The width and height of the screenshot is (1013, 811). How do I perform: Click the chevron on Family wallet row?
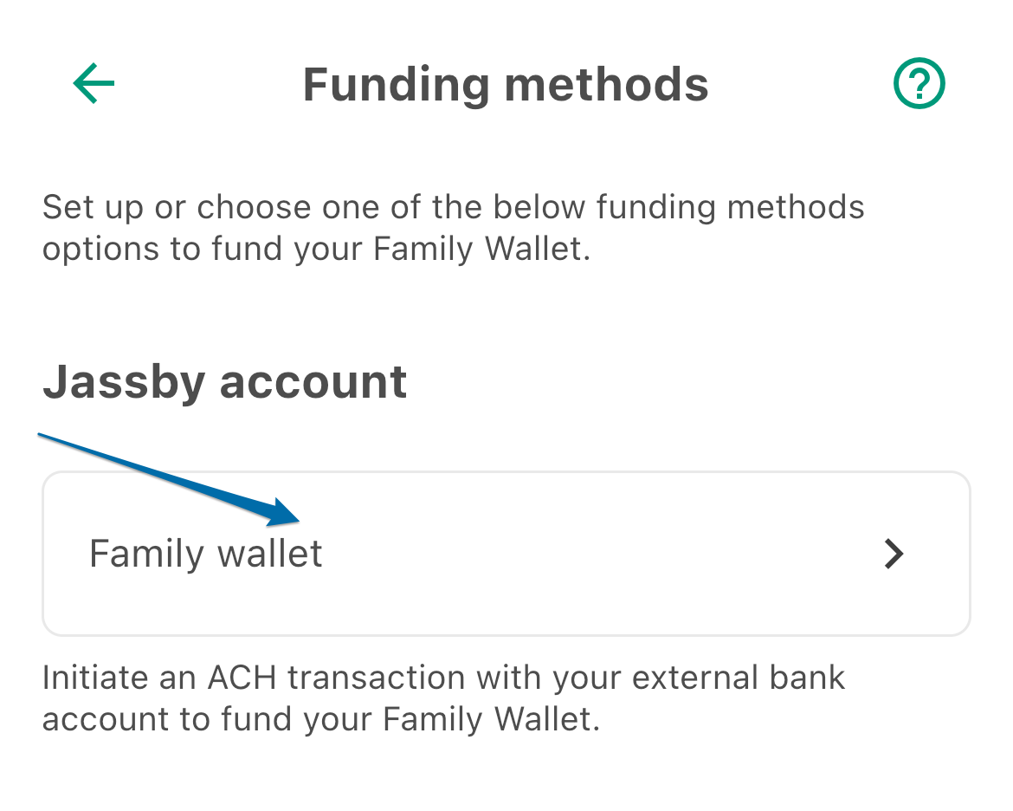[x=894, y=555]
